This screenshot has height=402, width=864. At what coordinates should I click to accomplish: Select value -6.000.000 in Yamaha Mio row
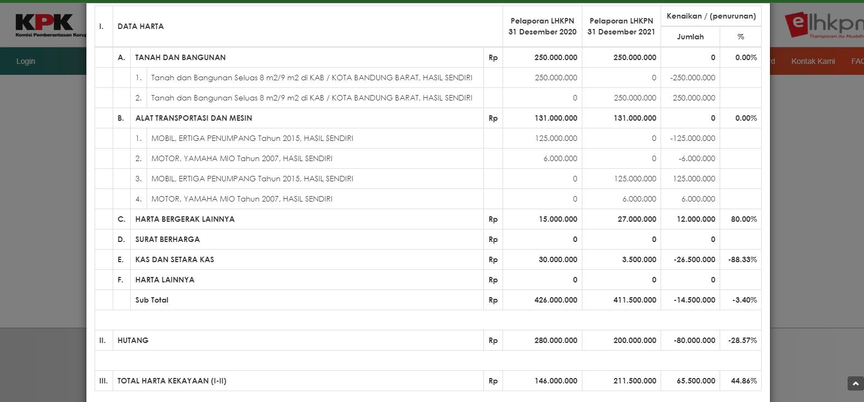coord(697,158)
